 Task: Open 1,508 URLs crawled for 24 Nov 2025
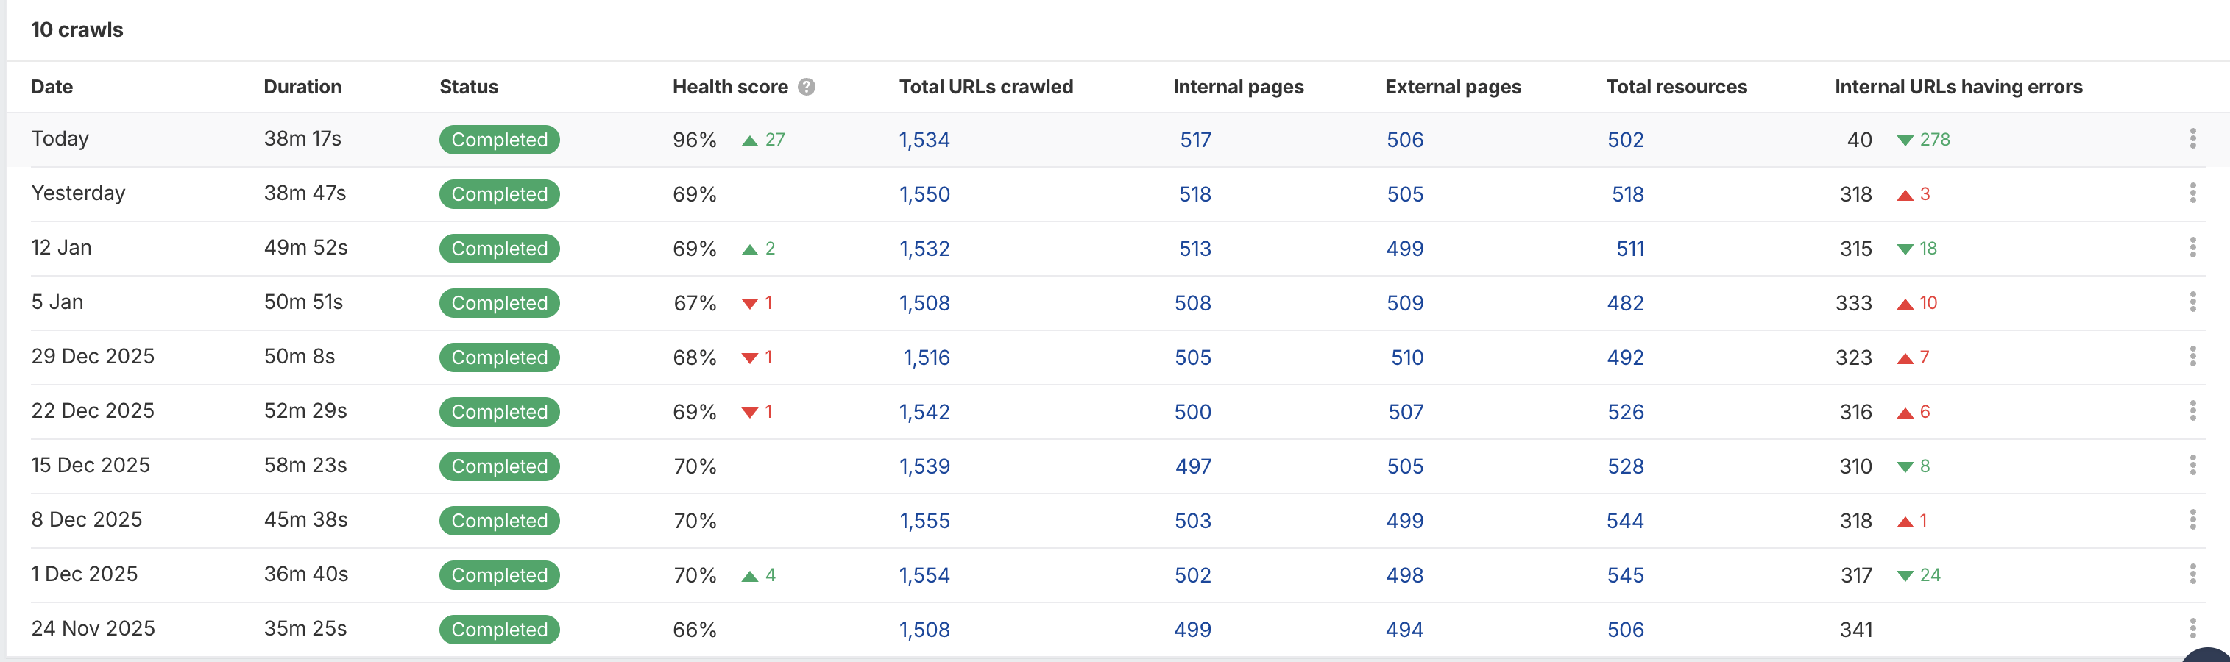click(924, 629)
